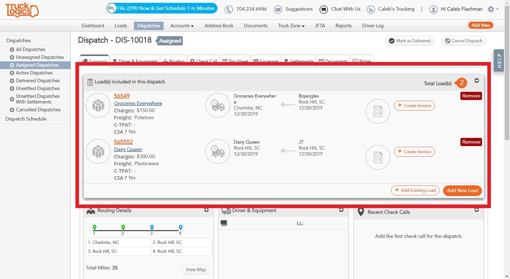Switch to the Settlements tab
This screenshot has width=510, height=279.
[x=299, y=60]
